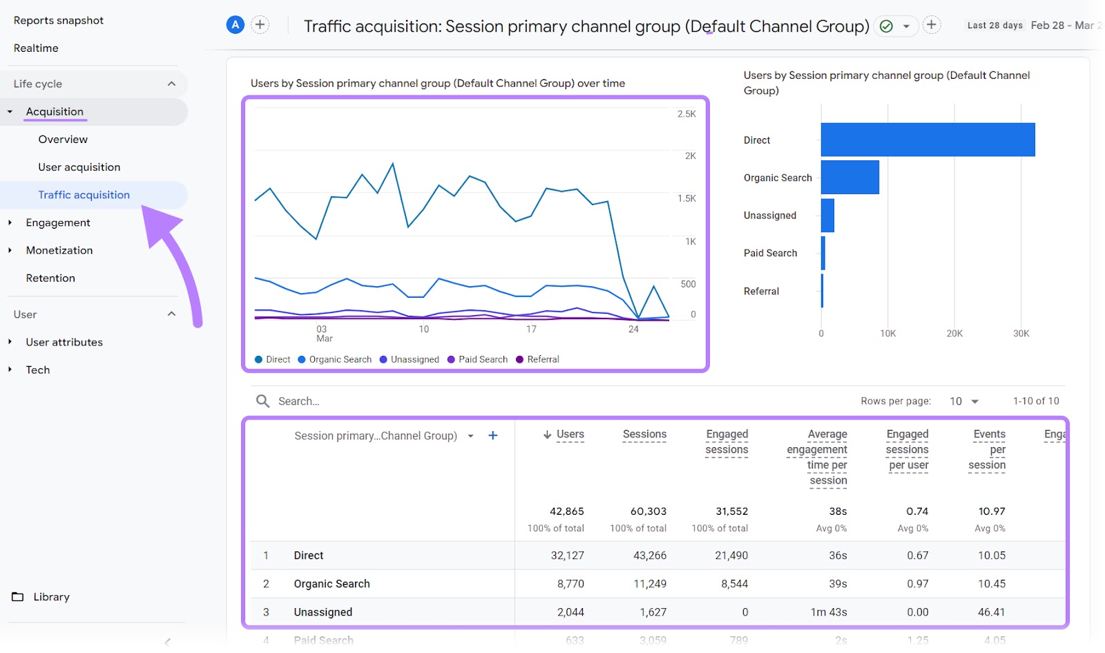Click inside the table Search field
The width and height of the screenshot is (1105, 653).
[304, 401]
